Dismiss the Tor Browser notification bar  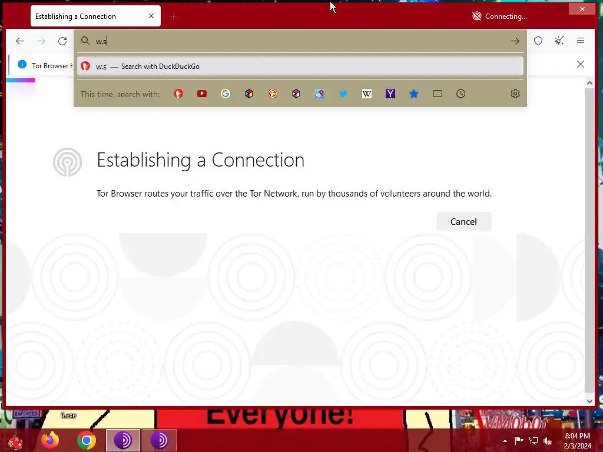[x=580, y=64]
